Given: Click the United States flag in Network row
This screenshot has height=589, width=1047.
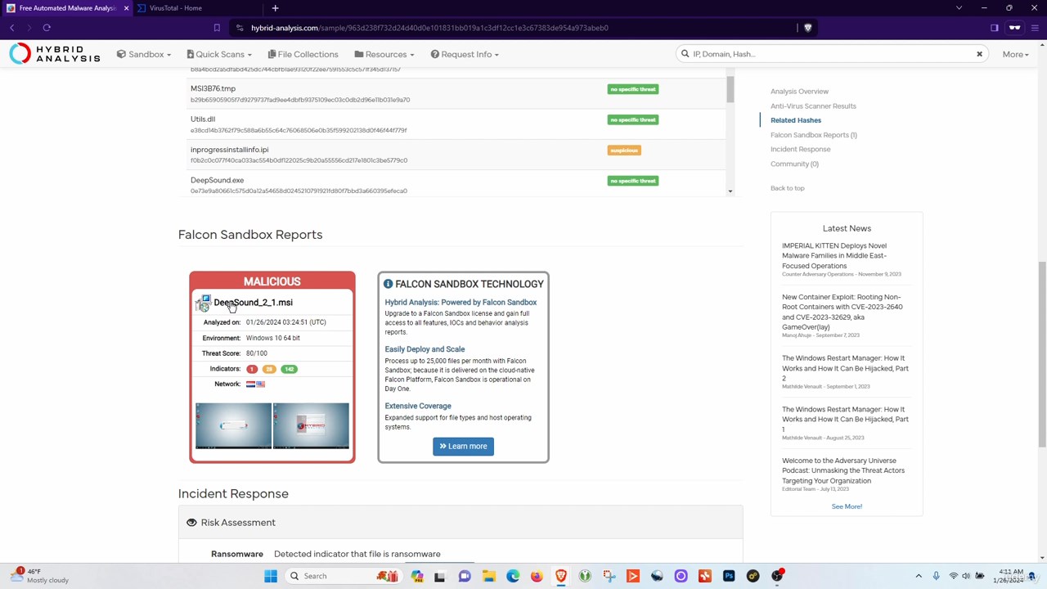Looking at the screenshot, I should (x=260, y=384).
